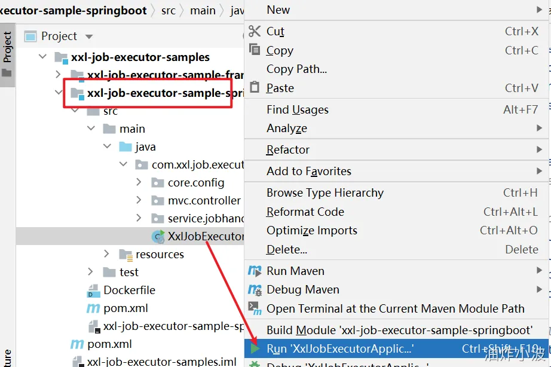Click the Open Terminal icon
Viewport: 551px width, 367px height.
coord(255,308)
